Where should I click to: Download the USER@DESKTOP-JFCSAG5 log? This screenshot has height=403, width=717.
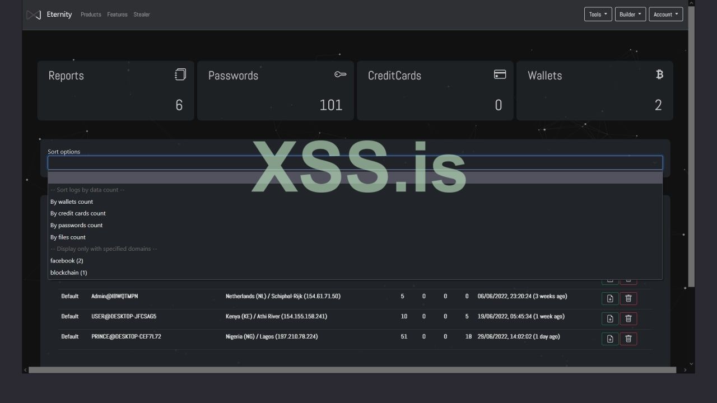(610, 318)
